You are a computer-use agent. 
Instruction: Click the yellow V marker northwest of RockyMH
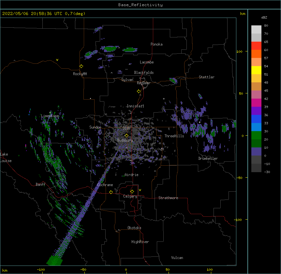click(57, 60)
